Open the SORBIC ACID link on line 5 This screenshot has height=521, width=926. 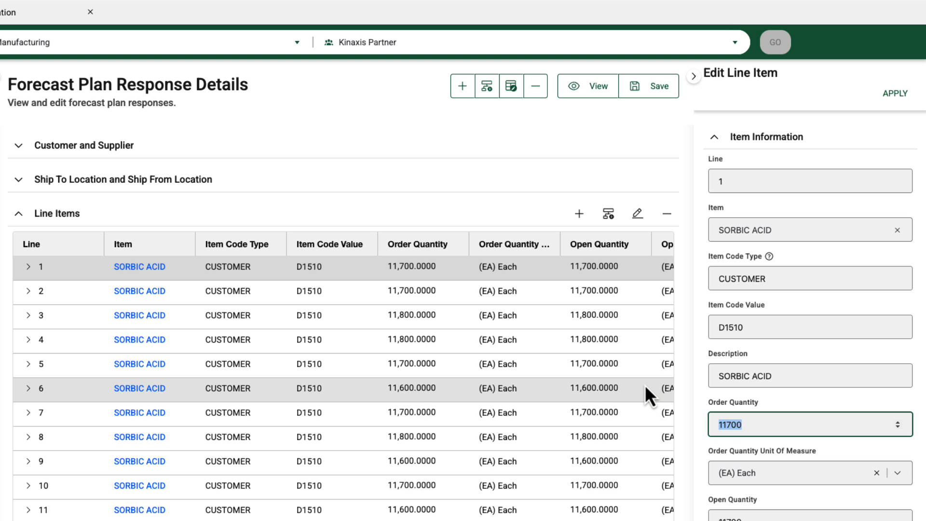coord(139,364)
